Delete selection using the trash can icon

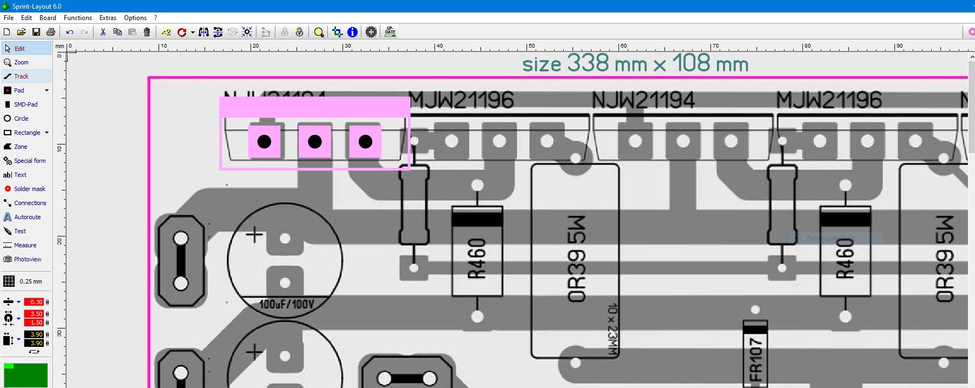click(x=147, y=32)
